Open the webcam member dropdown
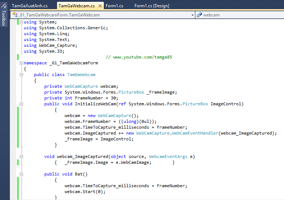 pyautogui.click(x=240, y=15)
